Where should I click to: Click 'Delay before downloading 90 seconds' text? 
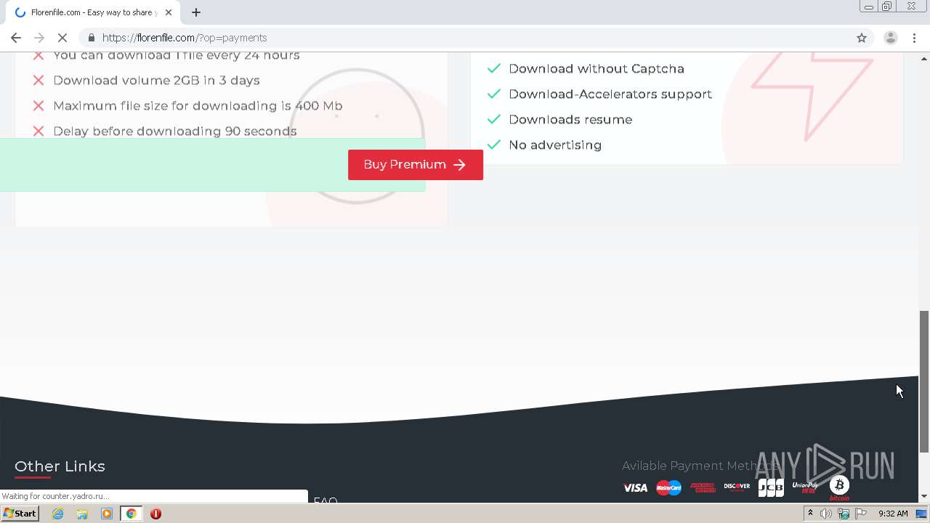(175, 131)
